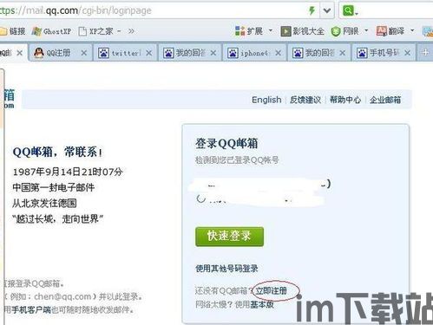Open the 基本版 basic version link

click(262, 304)
